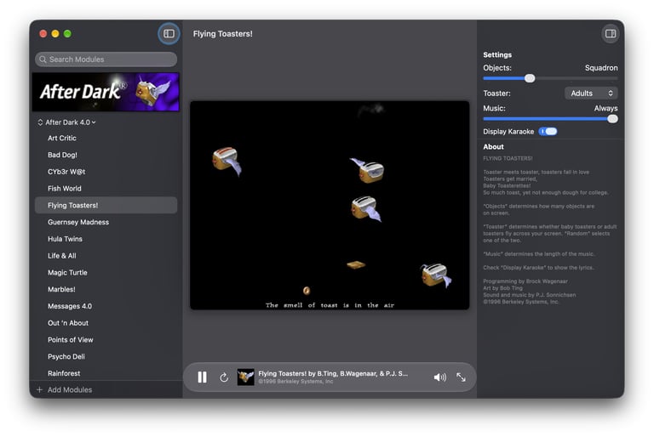Click the track title in the player bar
The width and height of the screenshot is (654, 437).
click(333, 374)
